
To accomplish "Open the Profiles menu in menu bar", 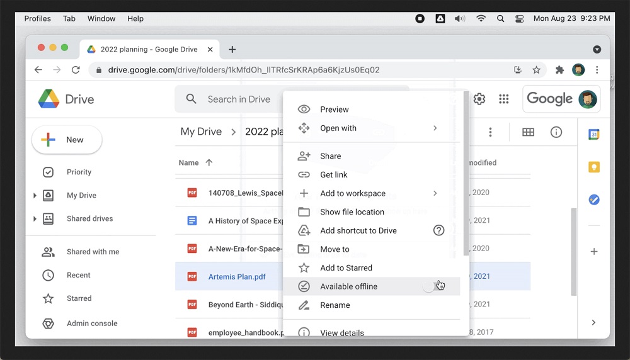I will tap(37, 18).
